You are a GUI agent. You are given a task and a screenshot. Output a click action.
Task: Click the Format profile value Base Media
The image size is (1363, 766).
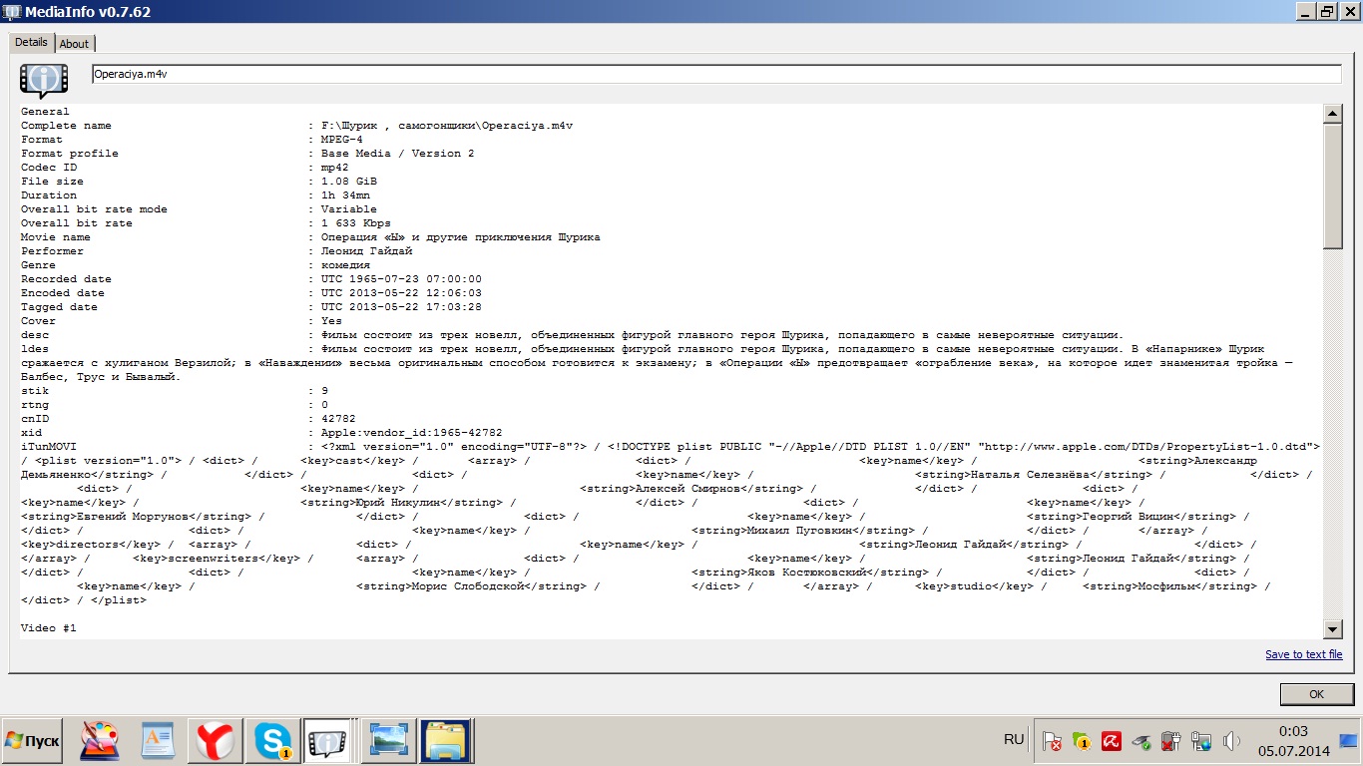coord(398,154)
